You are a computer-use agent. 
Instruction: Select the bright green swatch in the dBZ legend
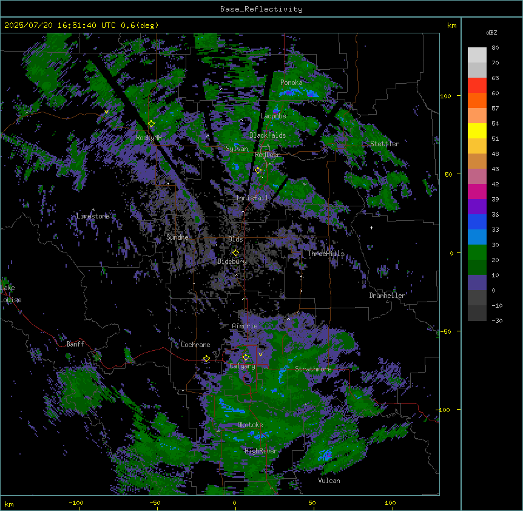coord(477,252)
